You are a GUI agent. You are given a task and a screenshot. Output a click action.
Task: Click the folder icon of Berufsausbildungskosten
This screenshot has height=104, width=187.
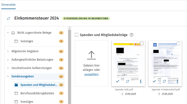pos(16,93)
